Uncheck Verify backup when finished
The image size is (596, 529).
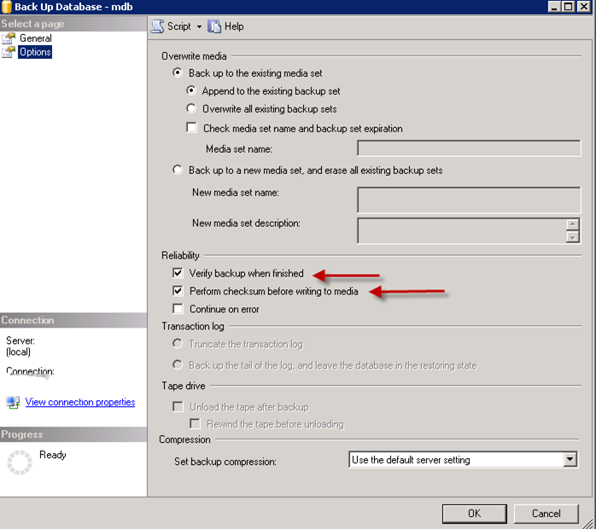coord(178,273)
